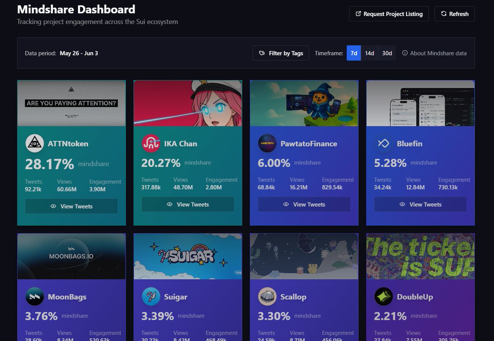This screenshot has width=494, height=341.
Task: Click the PawtatoFinance project name
Action: click(x=309, y=144)
